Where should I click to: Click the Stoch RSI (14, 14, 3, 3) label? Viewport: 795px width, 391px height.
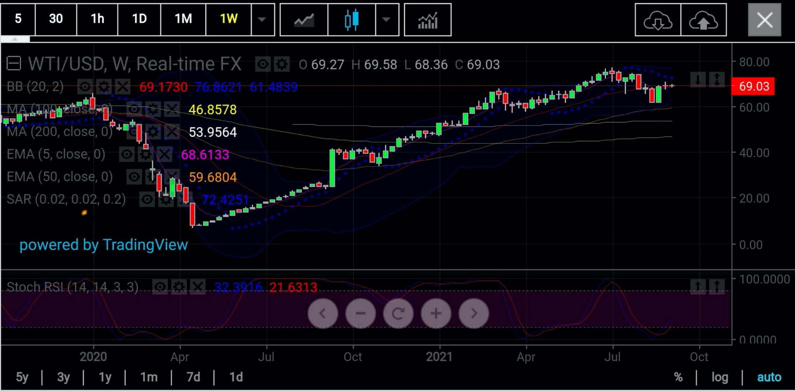(73, 287)
